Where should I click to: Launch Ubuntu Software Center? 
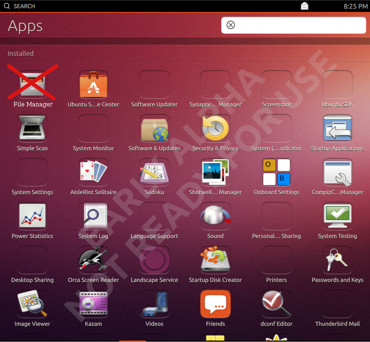pos(93,84)
